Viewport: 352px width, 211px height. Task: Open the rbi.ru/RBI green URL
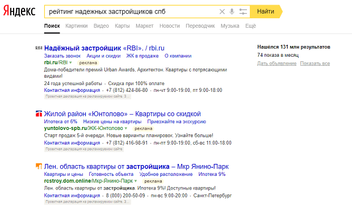coord(56,62)
